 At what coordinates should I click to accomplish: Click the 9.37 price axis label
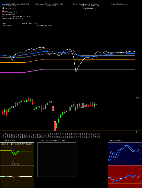coord(137,129)
